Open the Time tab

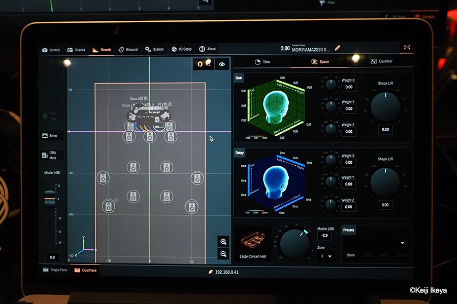coord(263,62)
